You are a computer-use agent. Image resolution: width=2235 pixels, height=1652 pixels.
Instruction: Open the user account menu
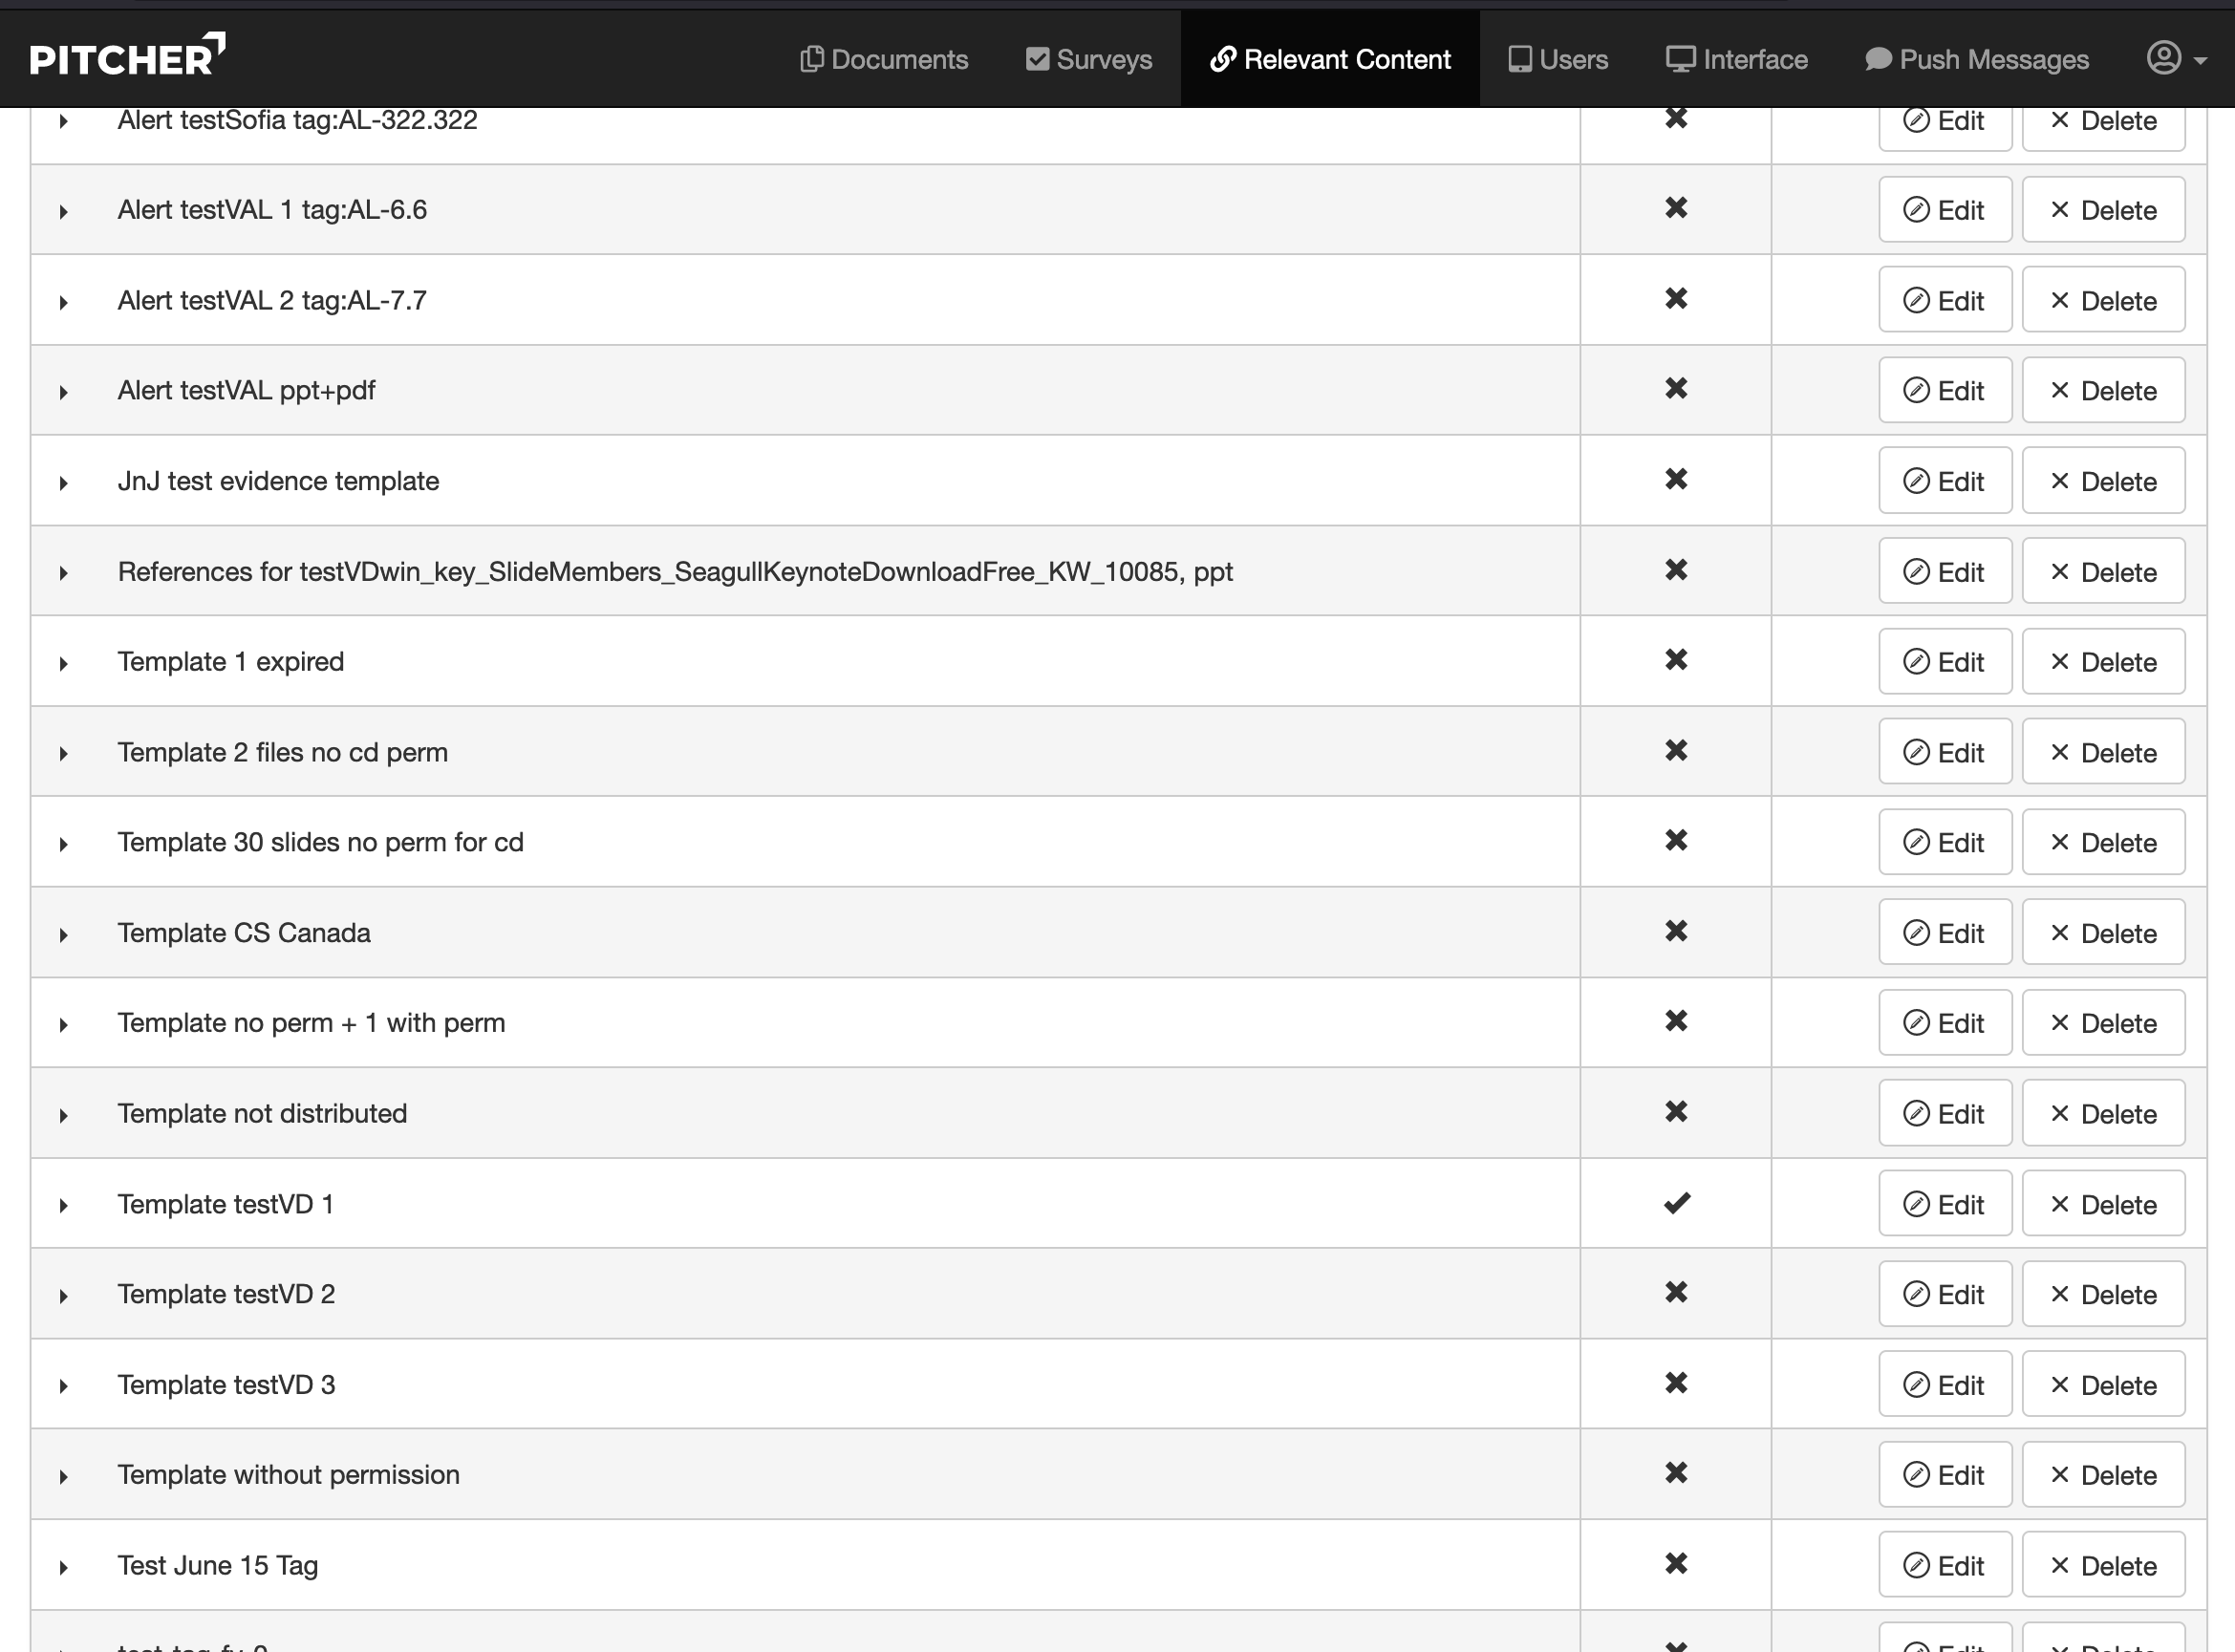pos(2176,59)
